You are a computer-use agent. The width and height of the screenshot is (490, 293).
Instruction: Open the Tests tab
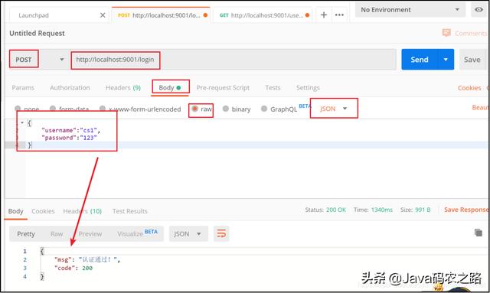point(273,88)
